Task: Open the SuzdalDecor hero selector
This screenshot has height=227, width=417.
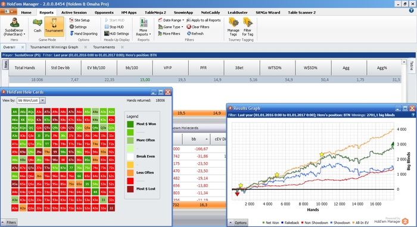Action: 14,27
